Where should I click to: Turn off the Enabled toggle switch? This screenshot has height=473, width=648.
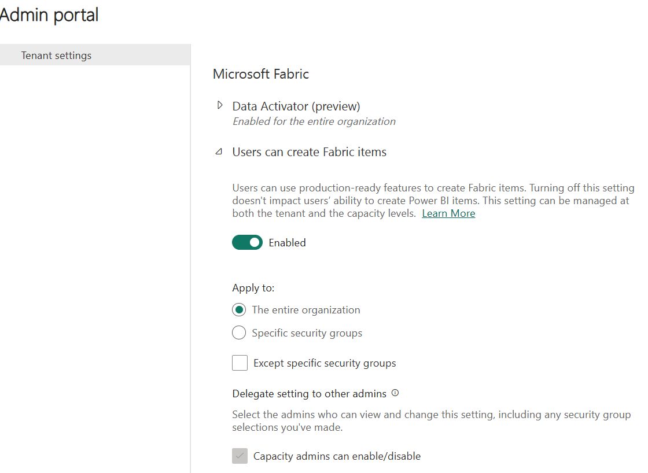[x=247, y=243]
